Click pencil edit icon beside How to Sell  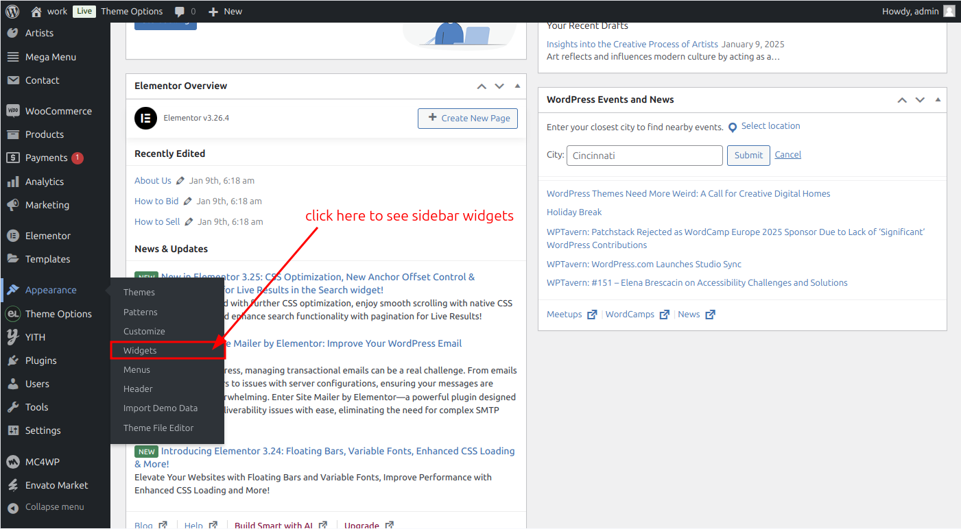[189, 222]
